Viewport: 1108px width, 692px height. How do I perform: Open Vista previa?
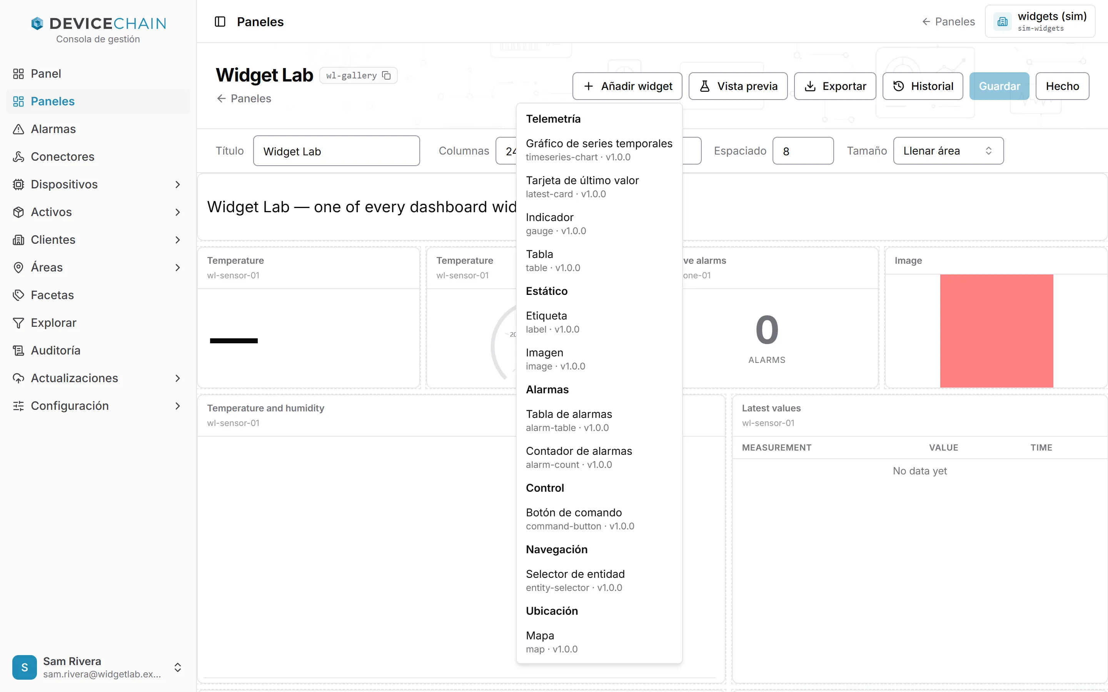738,86
